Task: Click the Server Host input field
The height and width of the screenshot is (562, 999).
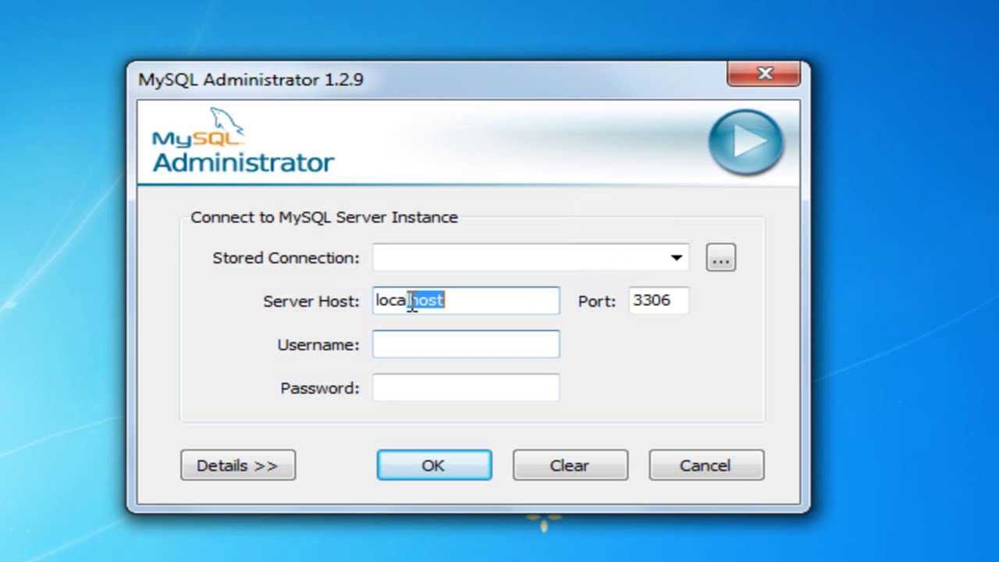Action: (x=466, y=301)
